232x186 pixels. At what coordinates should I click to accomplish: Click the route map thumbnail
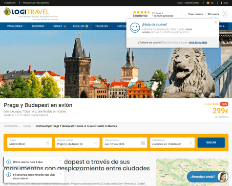(192, 172)
